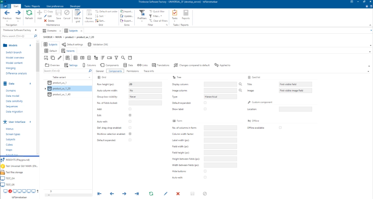Viewport: 373px width, 199px height.
Task: Click magnifier lookup next to Display column
Action: click(240, 84)
